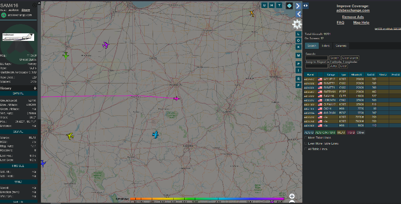Click the Clear Search button

point(350,58)
